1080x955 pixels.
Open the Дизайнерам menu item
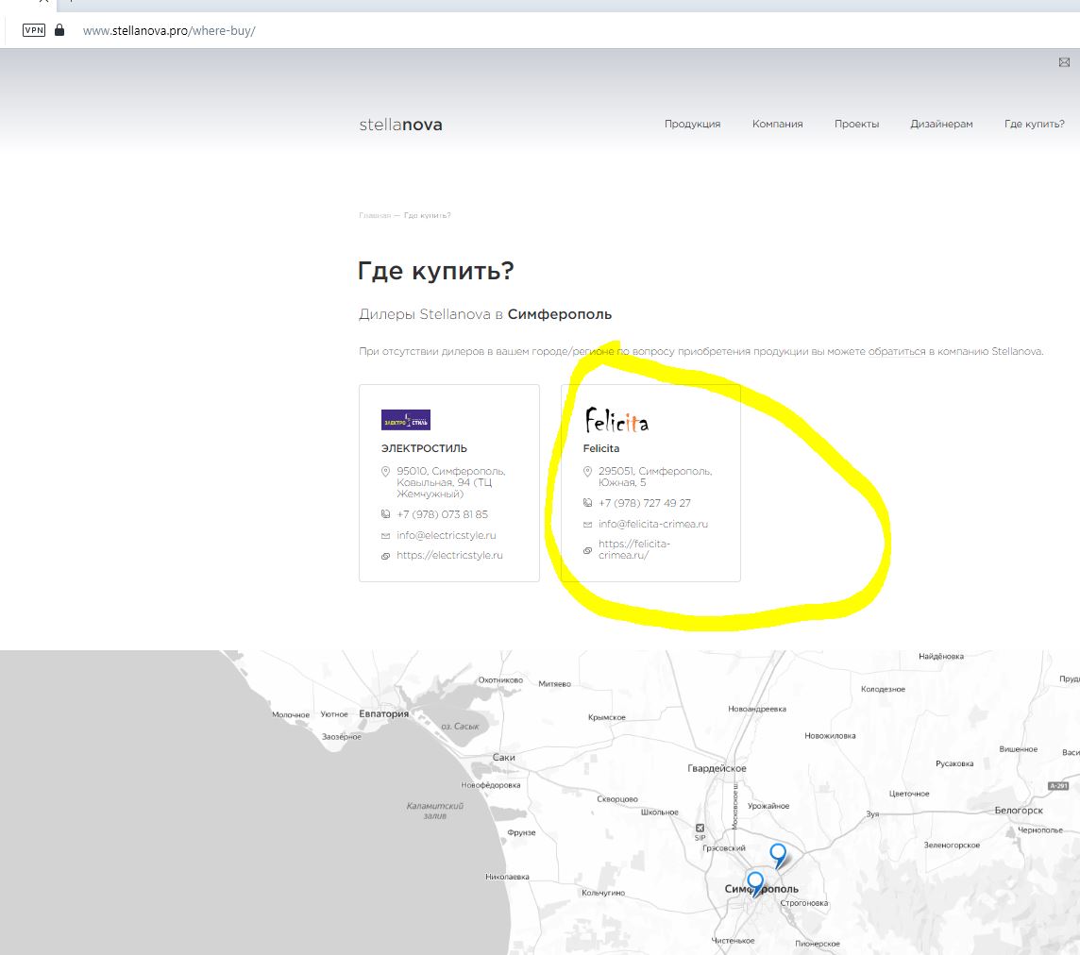pos(941,124)
